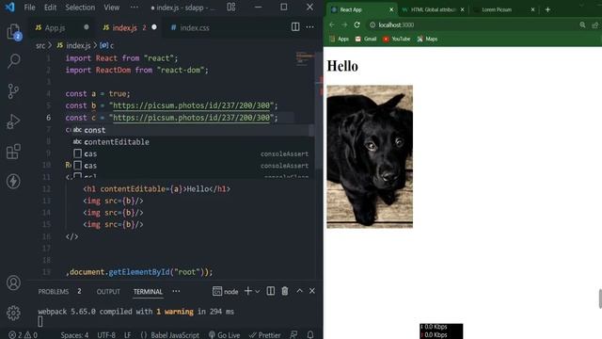
Task: Reload the localhost page
Action: pos(357,25)
